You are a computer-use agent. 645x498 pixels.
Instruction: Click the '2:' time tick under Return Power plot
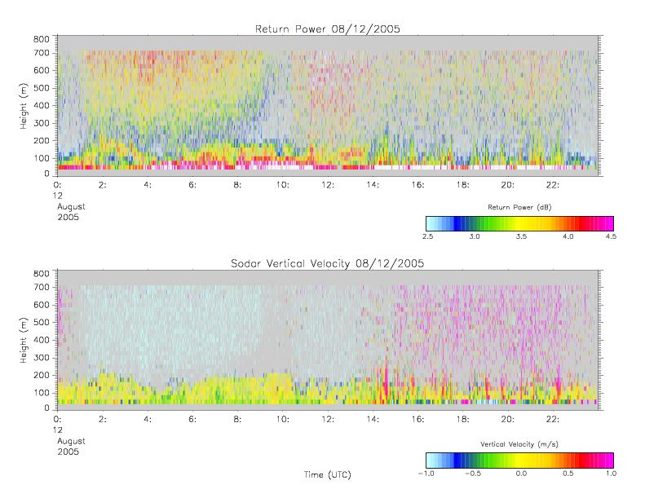[103, 186]
